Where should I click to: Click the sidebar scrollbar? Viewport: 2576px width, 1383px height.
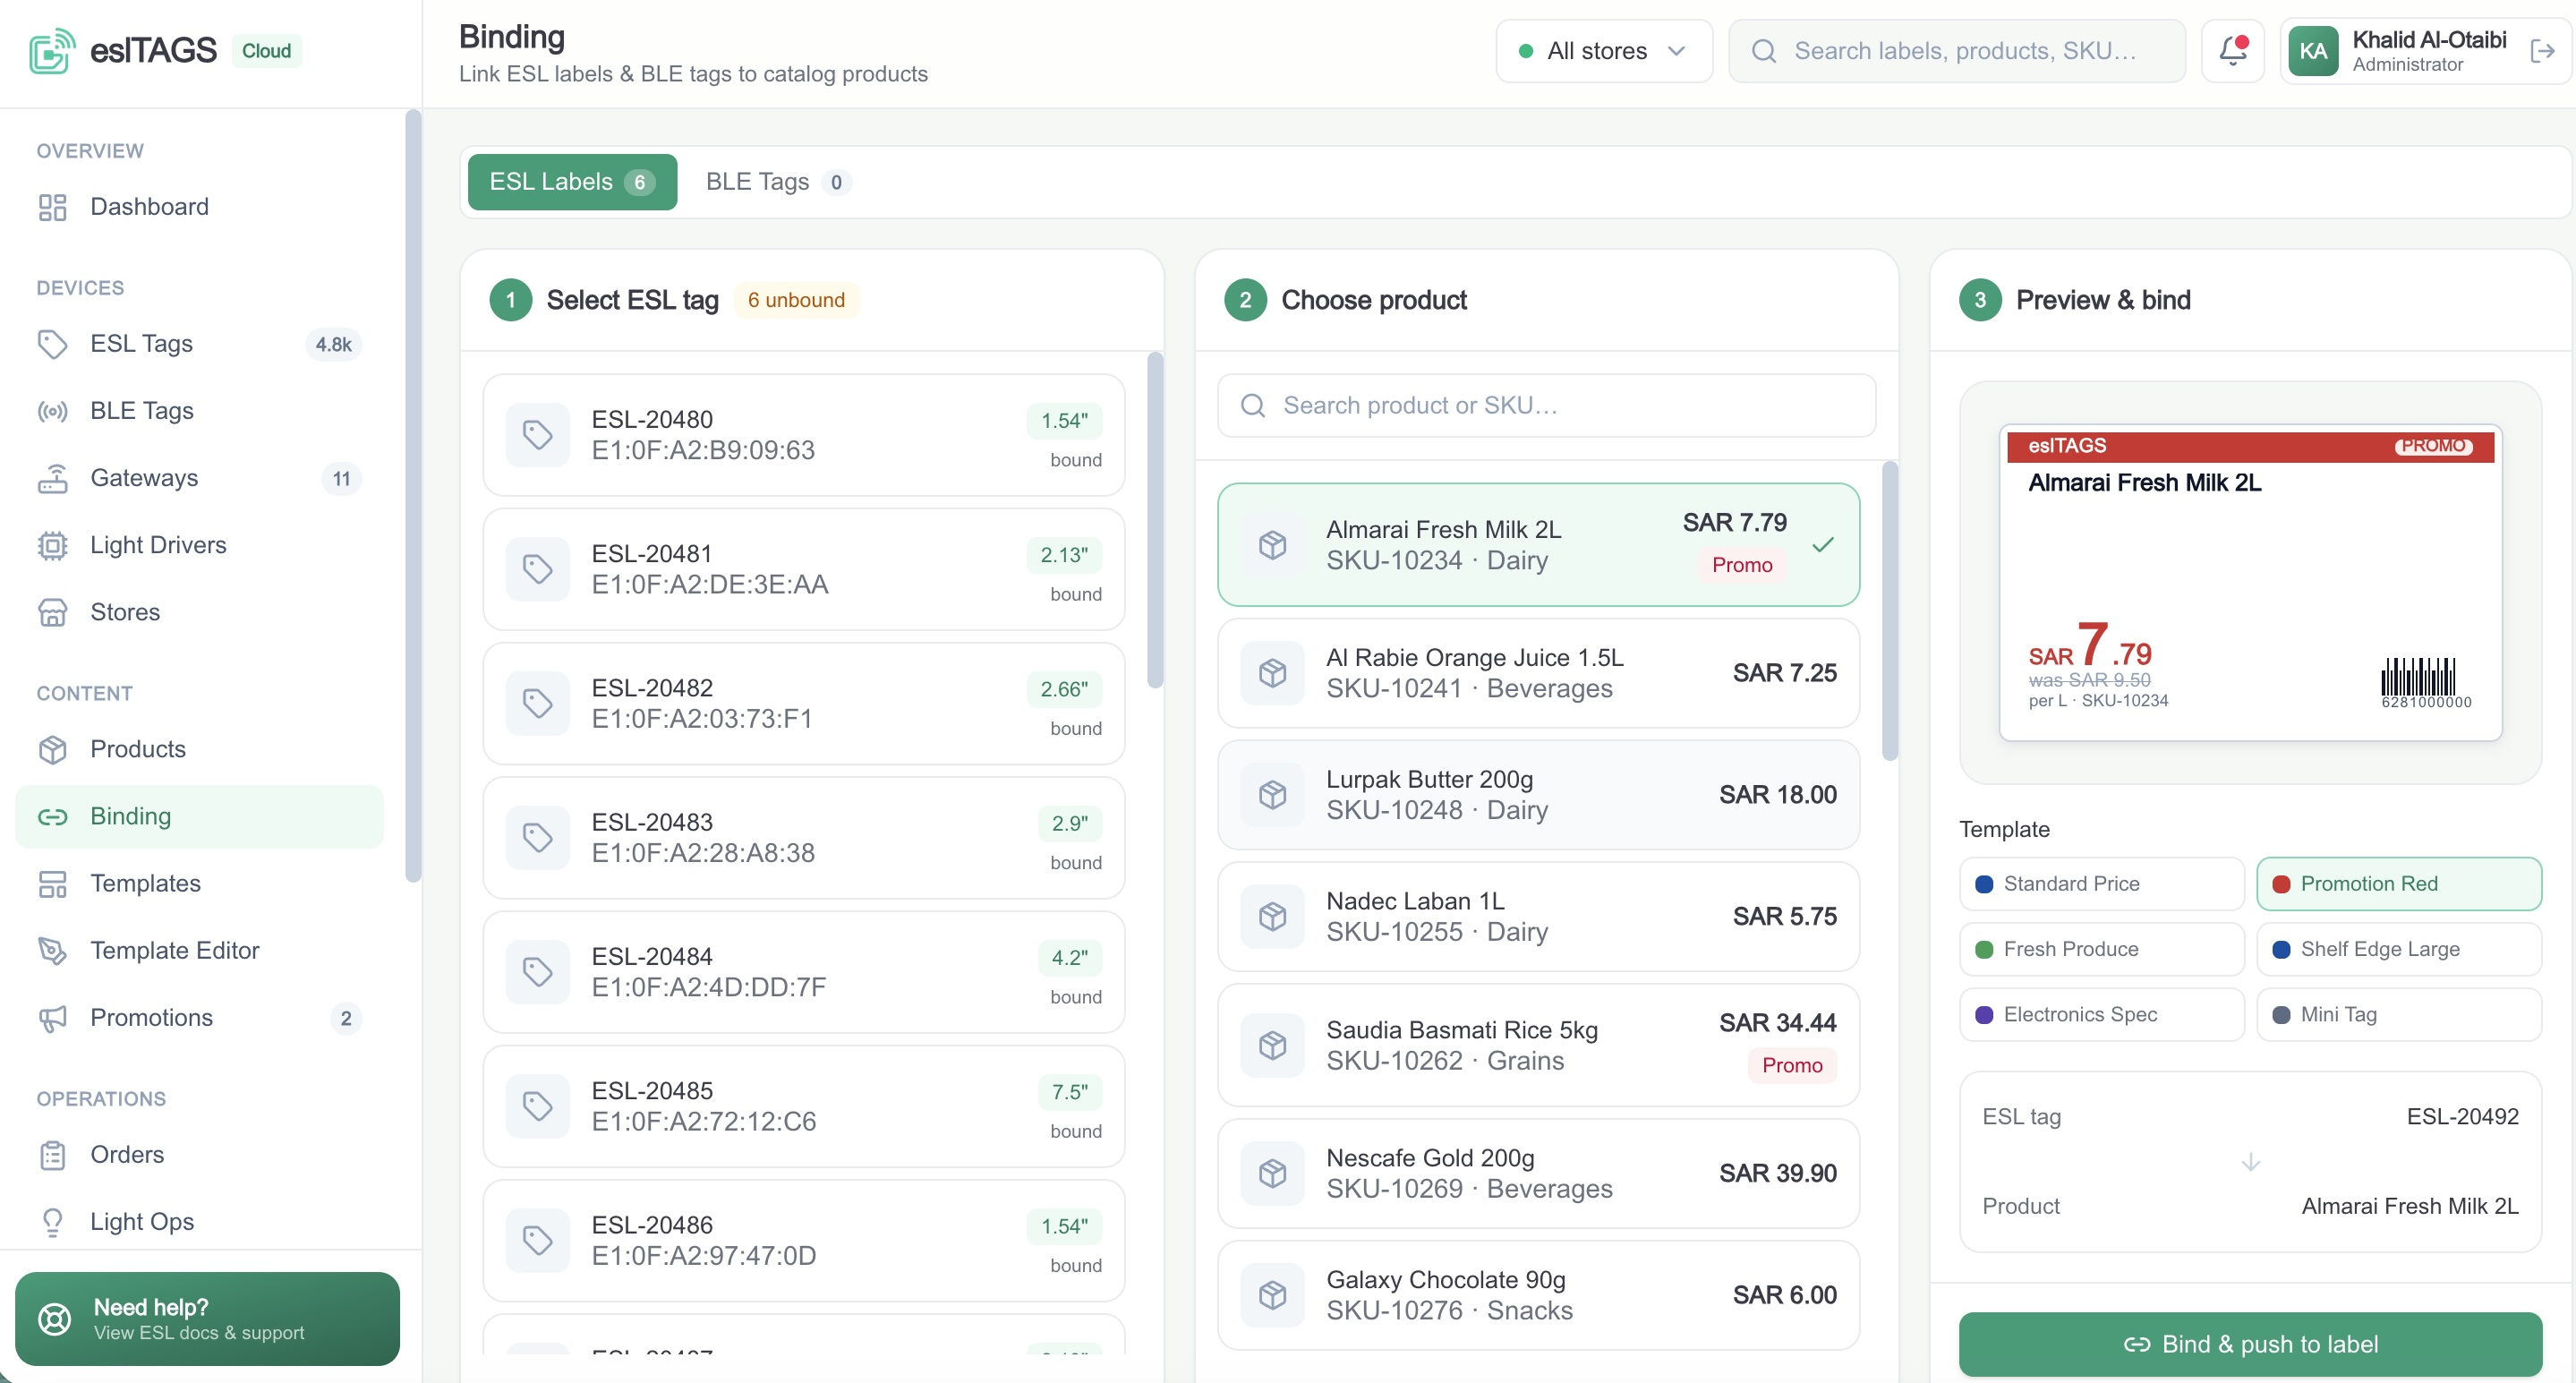[412, 497]
